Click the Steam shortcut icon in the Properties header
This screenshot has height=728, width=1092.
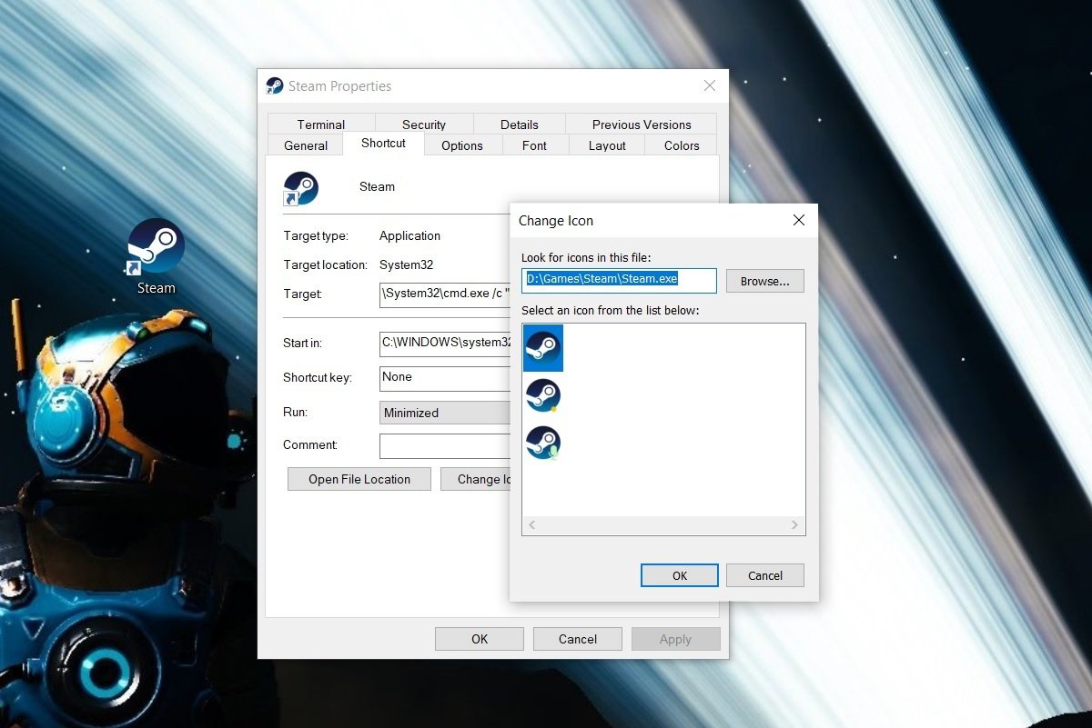pos(300,188)
